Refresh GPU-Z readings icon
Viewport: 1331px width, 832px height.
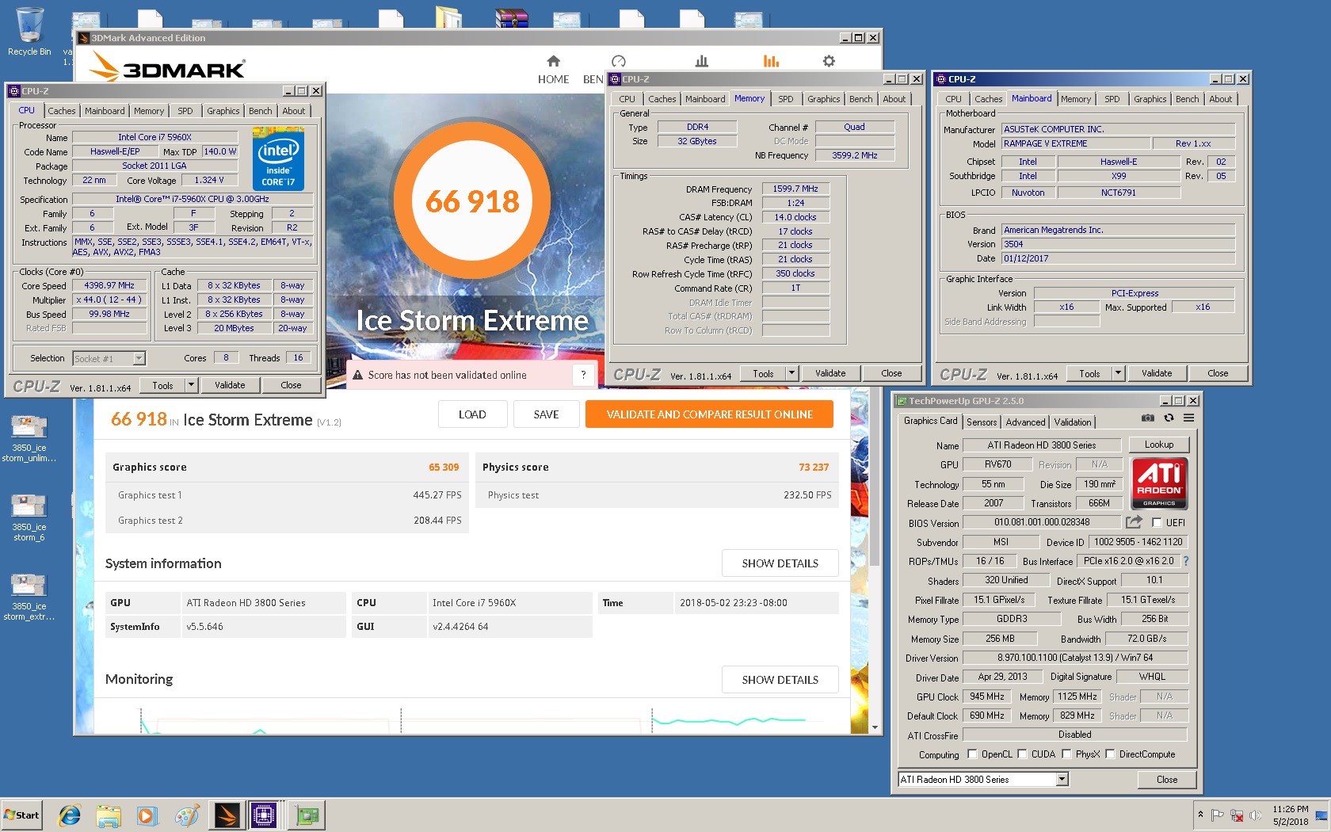tap(1169, 418)
